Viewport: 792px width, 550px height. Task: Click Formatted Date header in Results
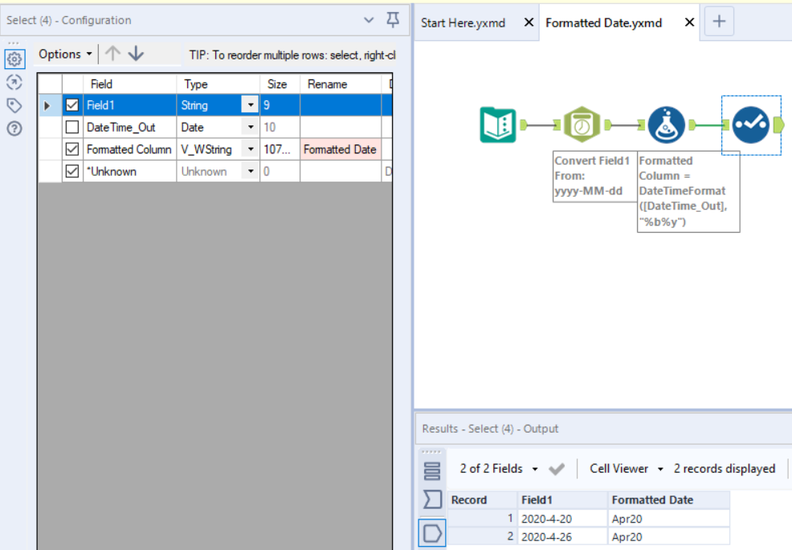[669, 500]
